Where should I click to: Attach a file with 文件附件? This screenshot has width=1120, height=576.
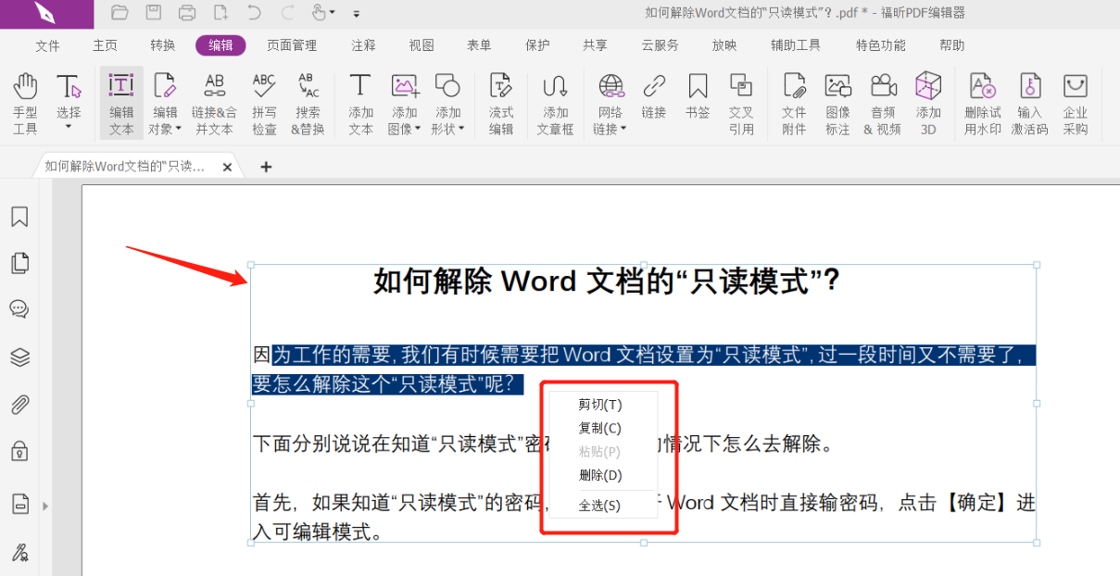coord(794,102)
